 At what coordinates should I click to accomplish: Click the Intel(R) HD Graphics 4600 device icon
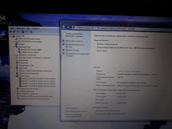19,50
